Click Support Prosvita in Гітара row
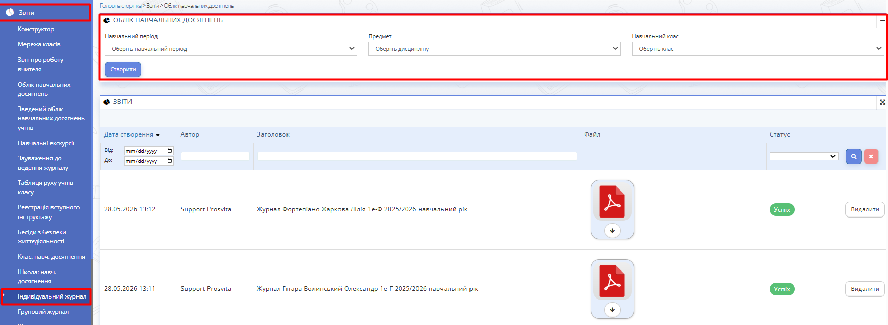 pyautogui.click(x=206, y=289)
